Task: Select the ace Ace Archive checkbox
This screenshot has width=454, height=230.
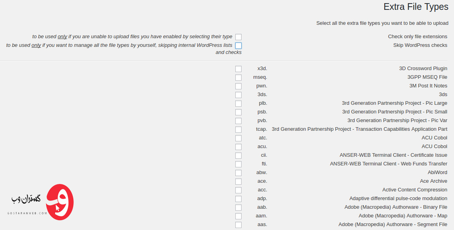Action: [x=238, y=182]
